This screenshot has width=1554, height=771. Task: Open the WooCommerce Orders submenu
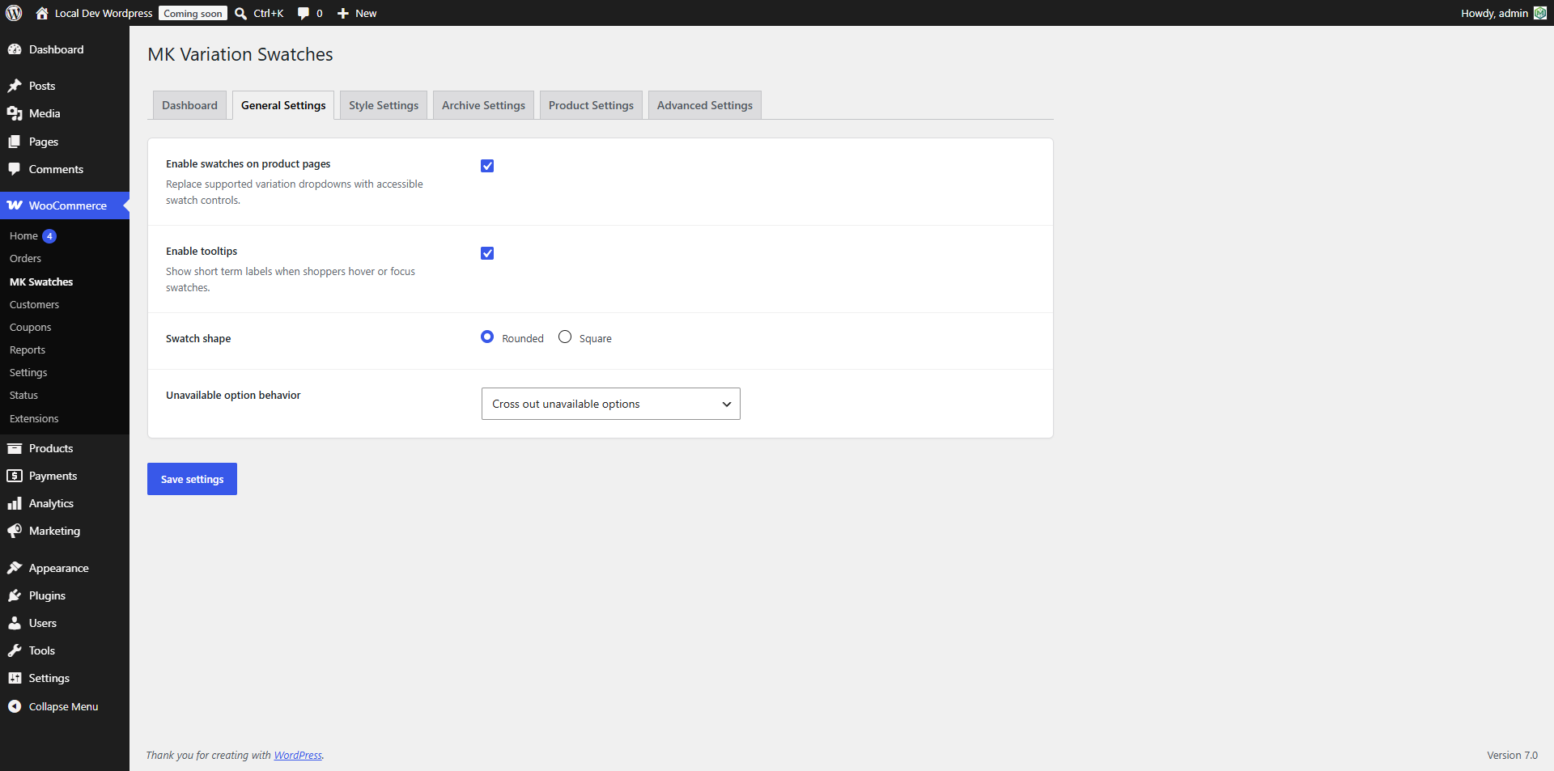click(x=25, y=258)
